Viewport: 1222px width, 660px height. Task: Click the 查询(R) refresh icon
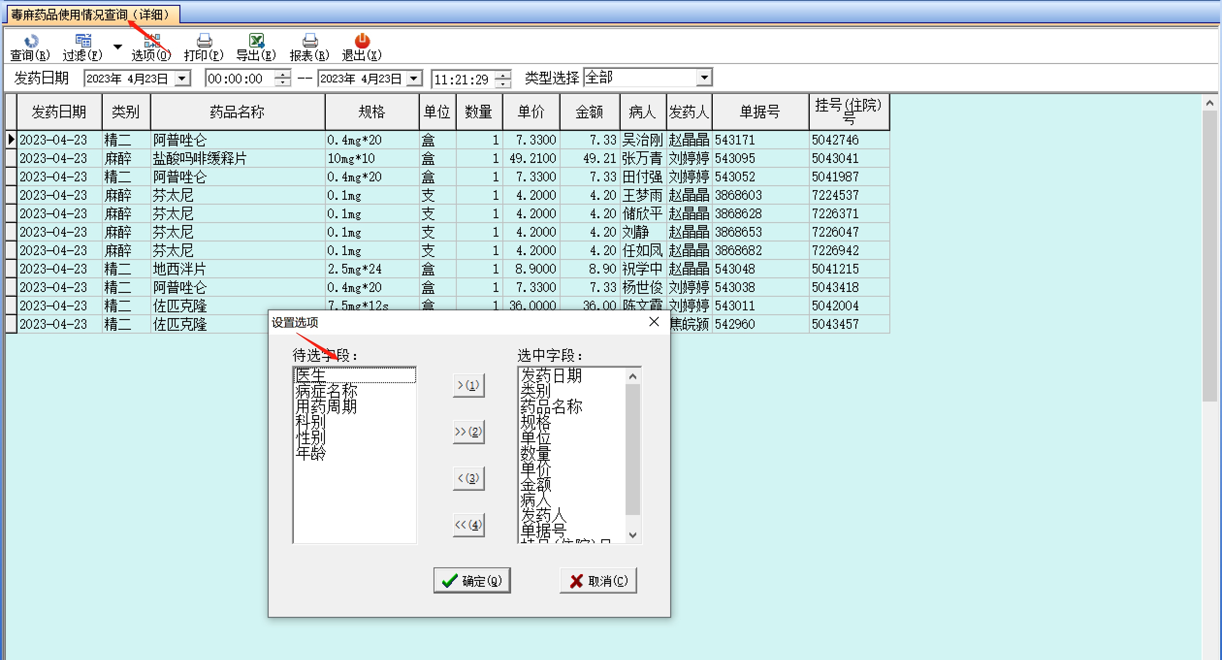(x=31, y=42)
